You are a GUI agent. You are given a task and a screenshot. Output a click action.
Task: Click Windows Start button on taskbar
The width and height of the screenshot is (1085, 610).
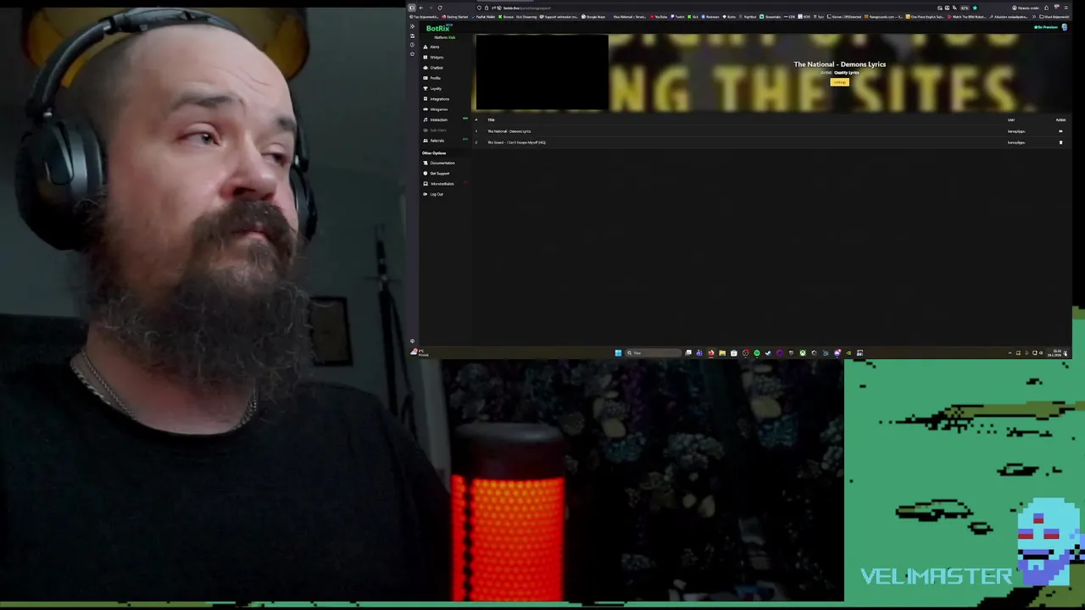pos(618,352)
